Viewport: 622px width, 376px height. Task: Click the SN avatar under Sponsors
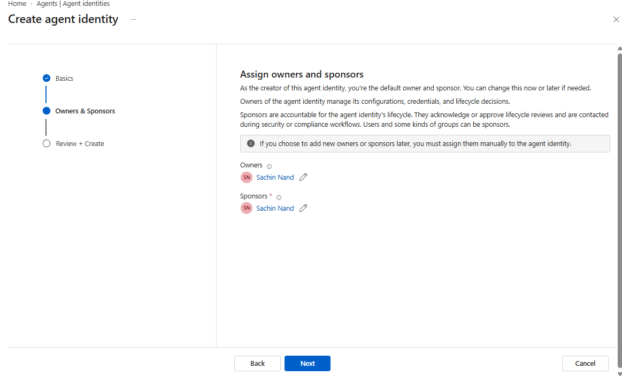[x=247, y=208]
